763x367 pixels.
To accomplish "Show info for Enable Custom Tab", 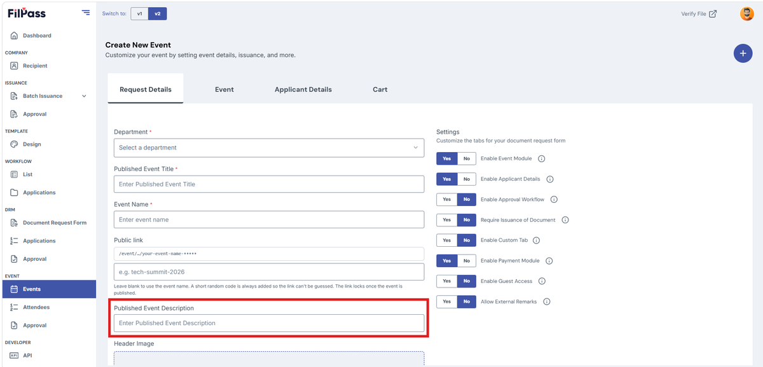I will [x=536, y=240].
